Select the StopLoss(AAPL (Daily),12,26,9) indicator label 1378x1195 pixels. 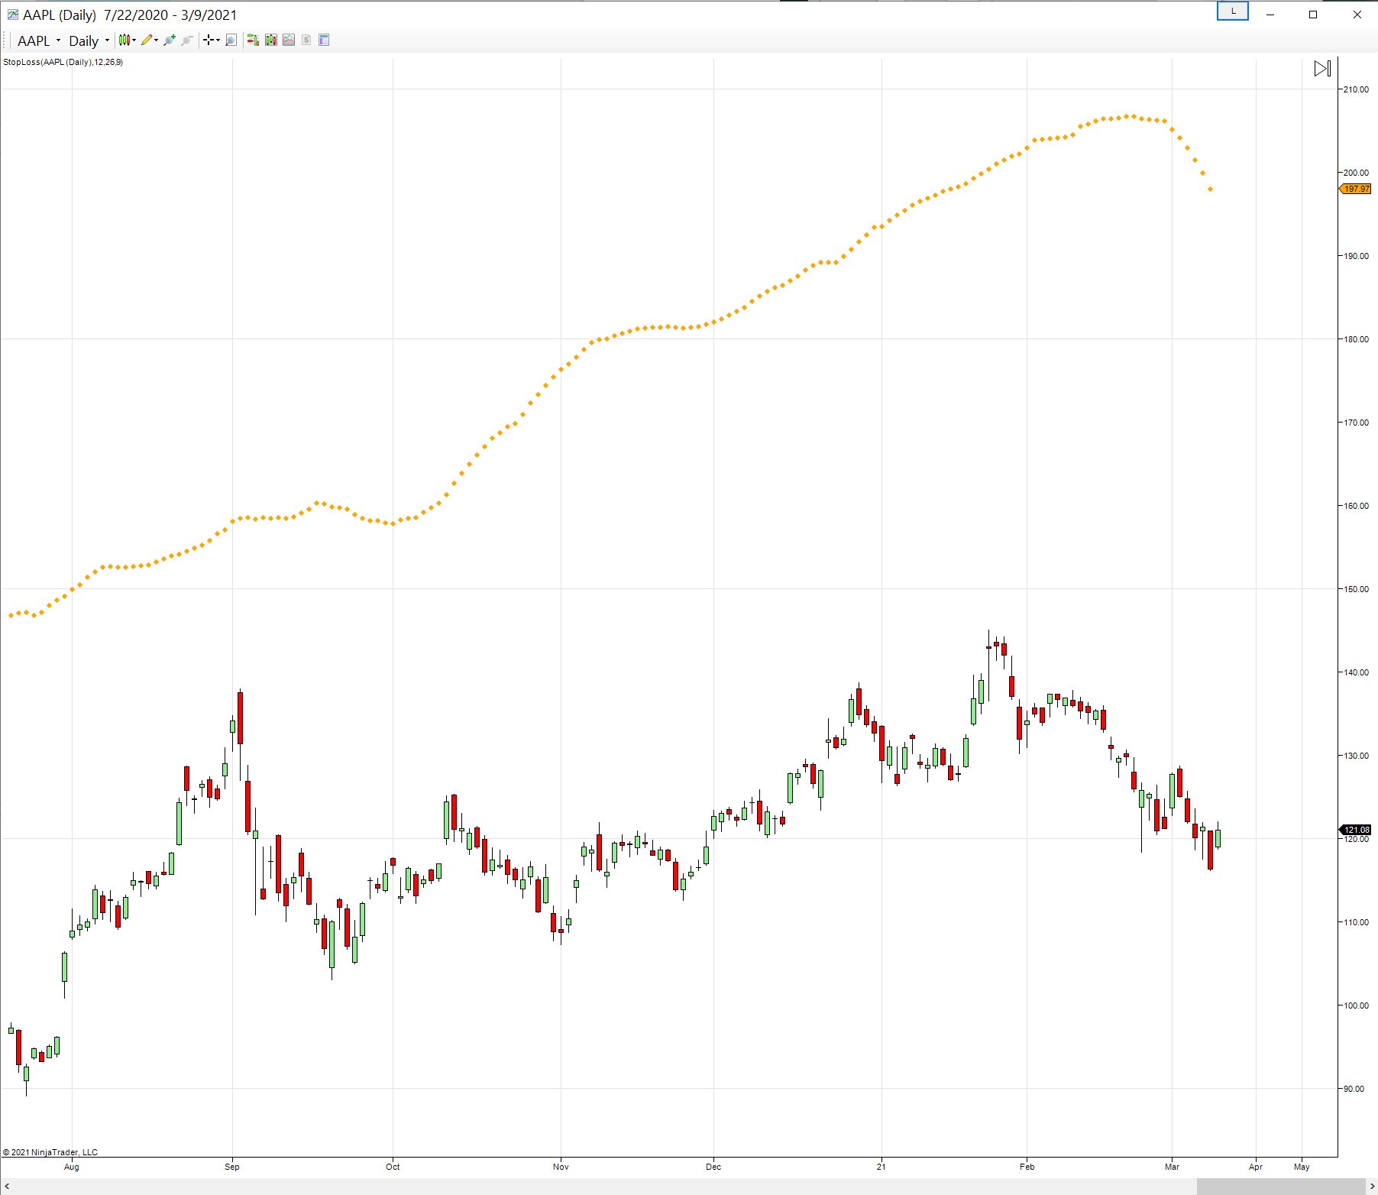pyautogui.click(x=63, y=62)
